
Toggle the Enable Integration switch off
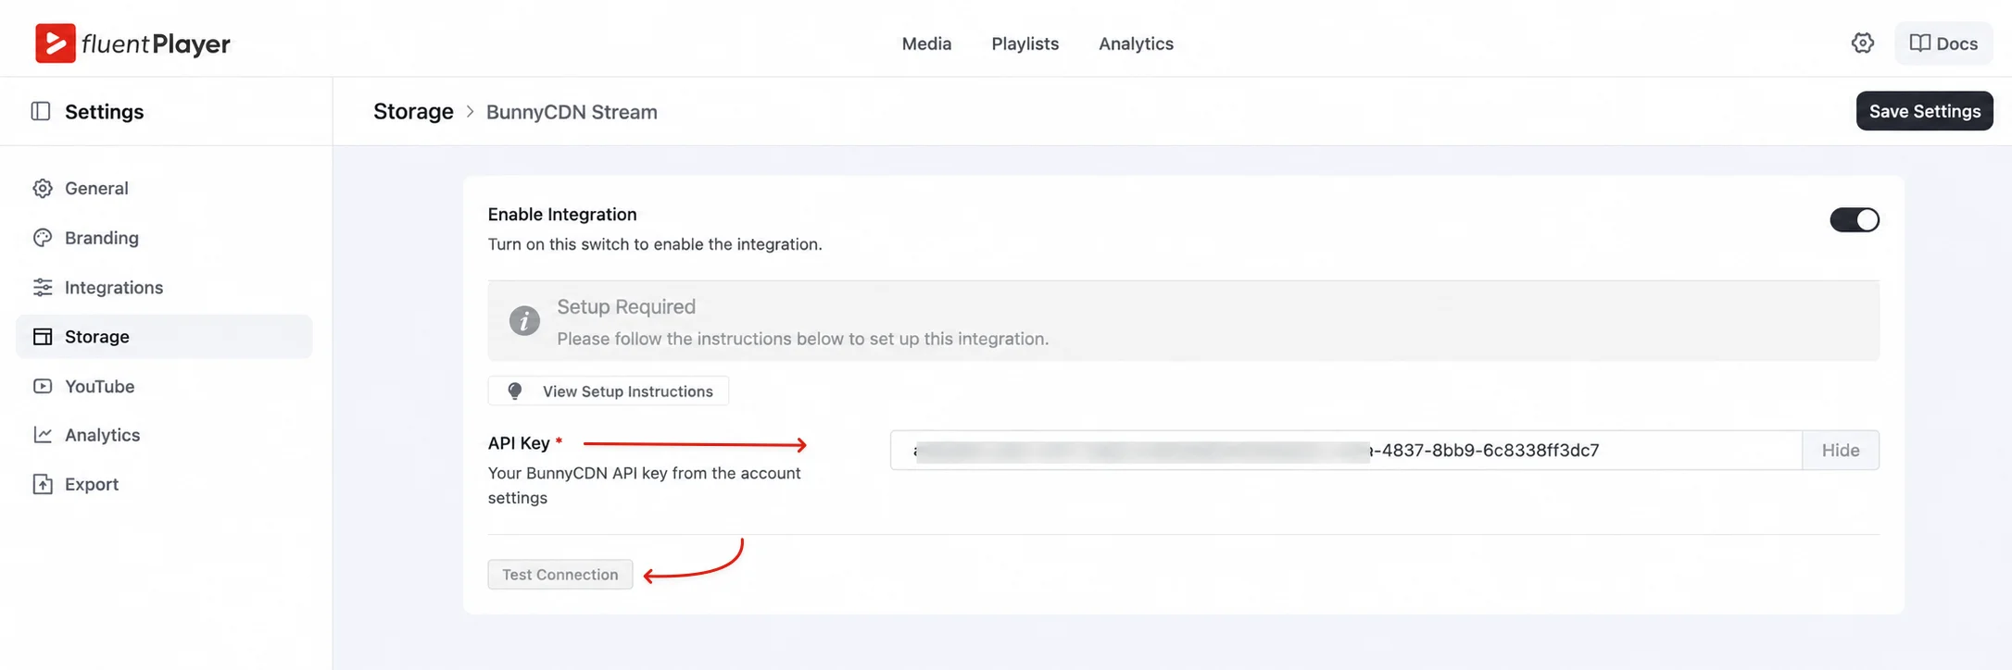(1854, 219)
